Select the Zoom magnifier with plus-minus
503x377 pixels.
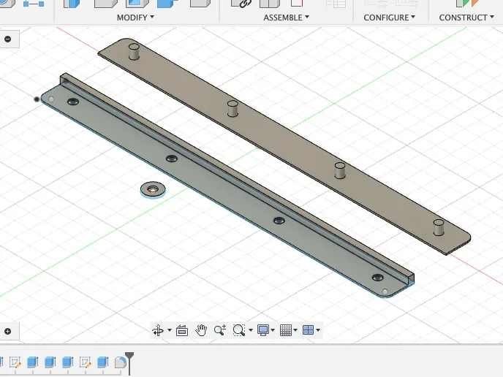[x=220, y=330]
